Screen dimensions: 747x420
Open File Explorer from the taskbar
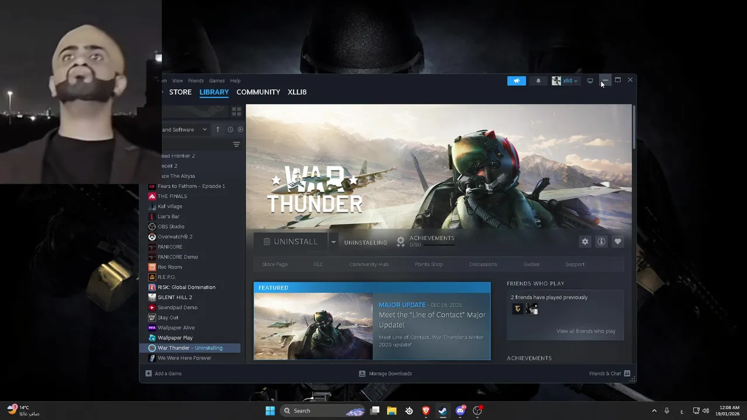[392, 411]
